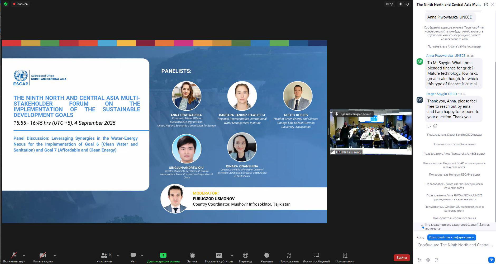
Task: Click the blue send message button
Action: [x=491, y=260]
